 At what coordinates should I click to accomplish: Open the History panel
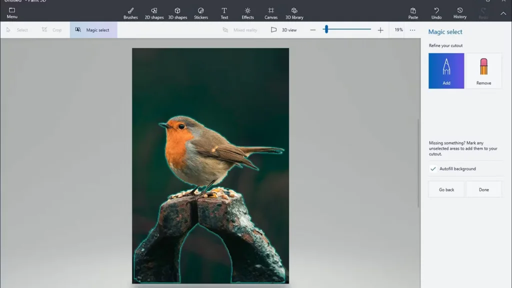point(460,13)
